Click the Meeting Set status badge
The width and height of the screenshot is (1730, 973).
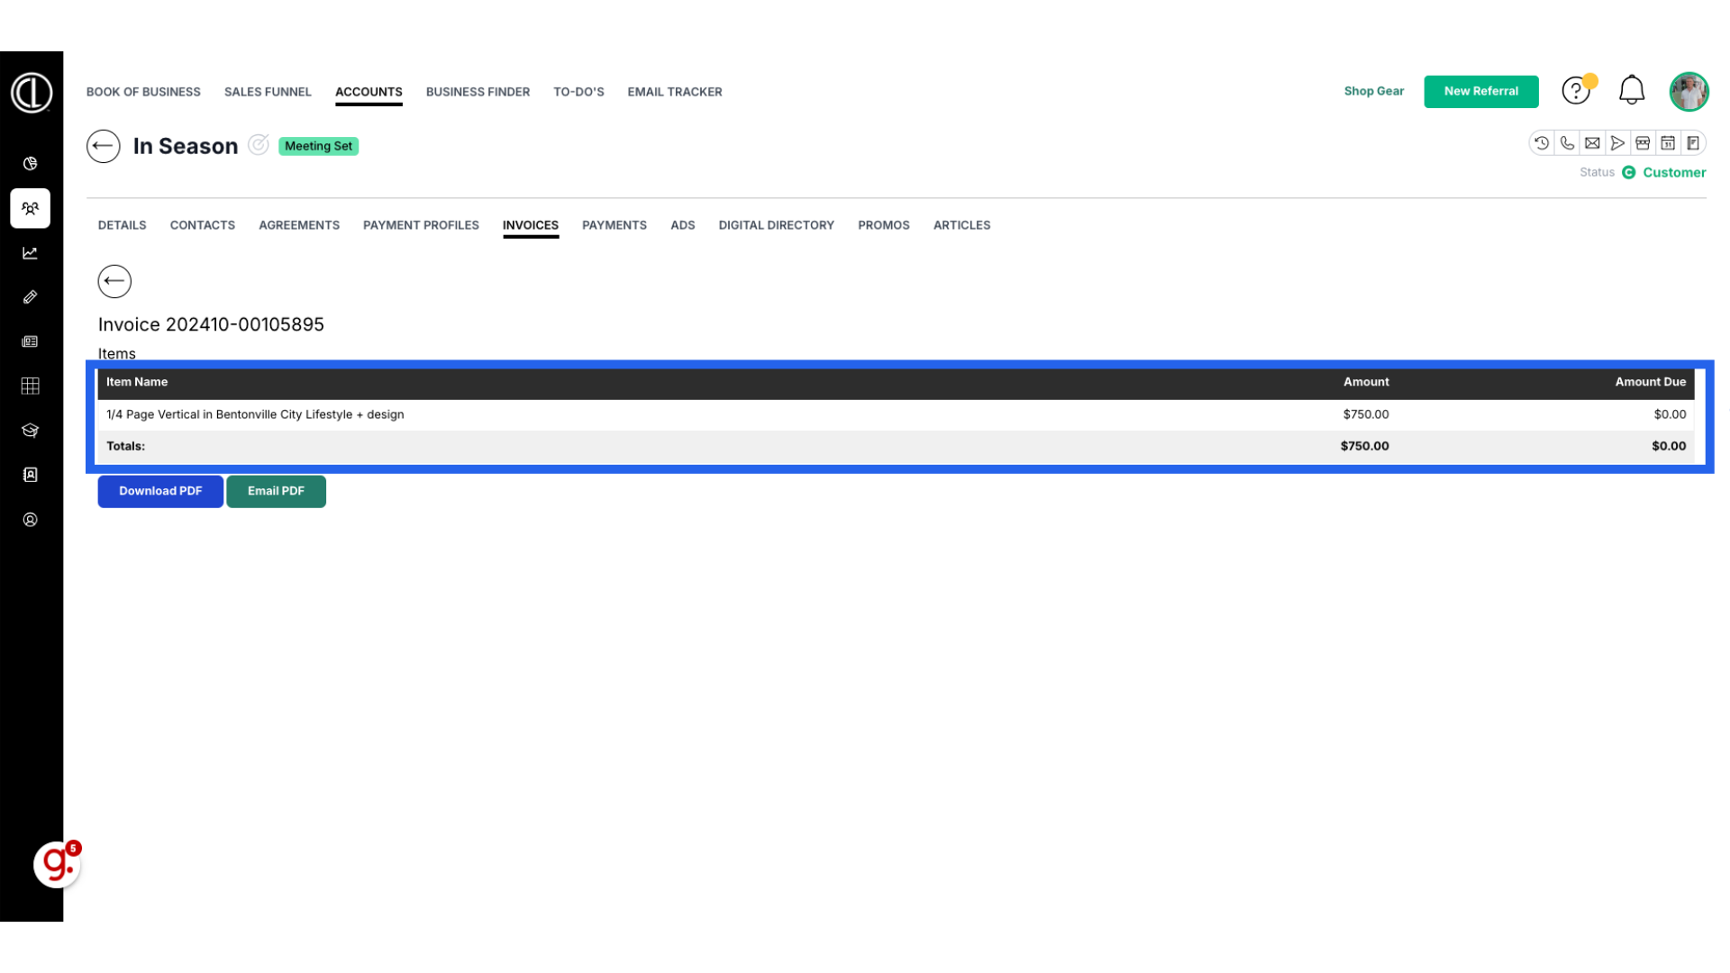click(319, 146)
